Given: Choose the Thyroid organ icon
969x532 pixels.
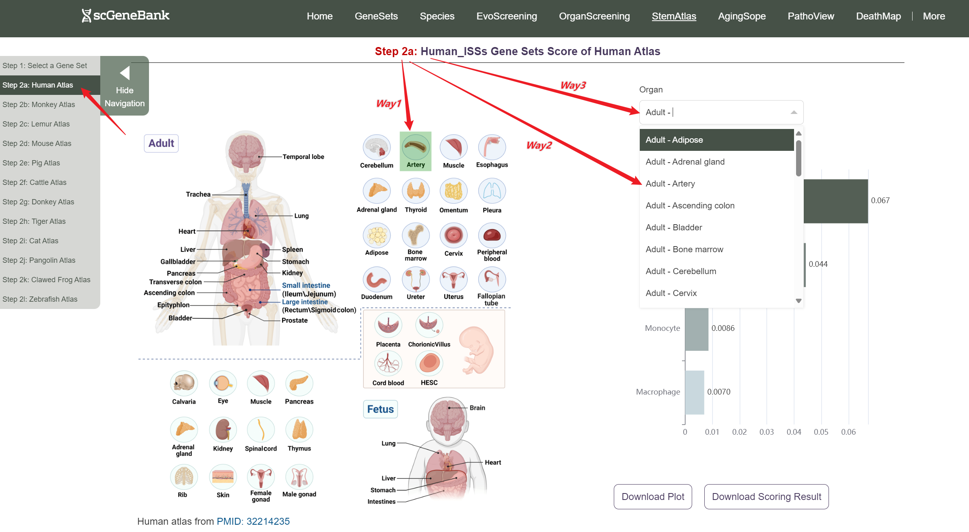Looking at the screenshot, I should point(415,191).
